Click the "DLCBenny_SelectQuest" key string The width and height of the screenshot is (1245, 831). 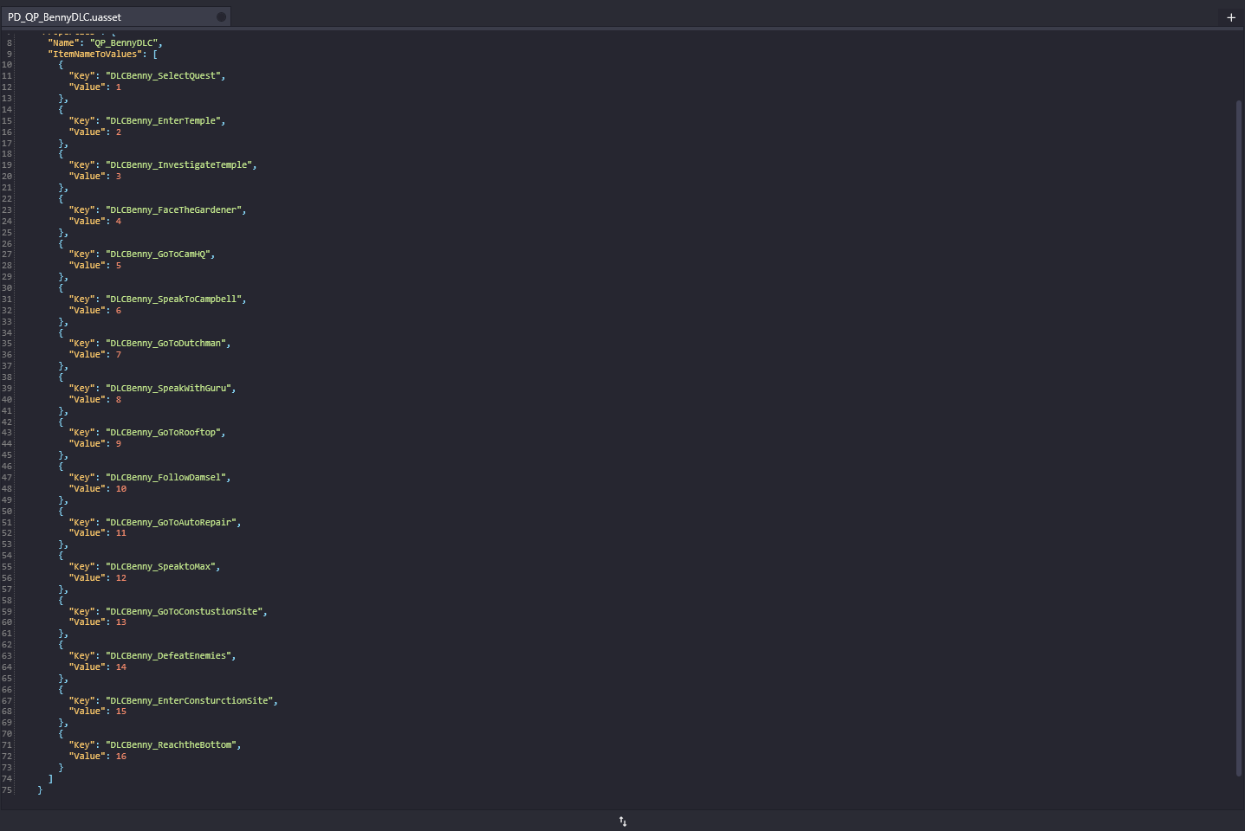pyautogui.click(x=163, y=76)
